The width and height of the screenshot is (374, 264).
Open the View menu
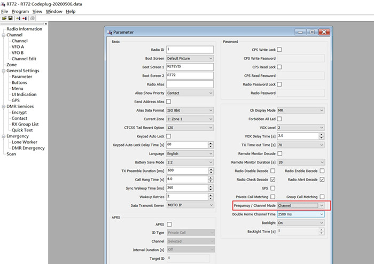[x=37, y=11]
